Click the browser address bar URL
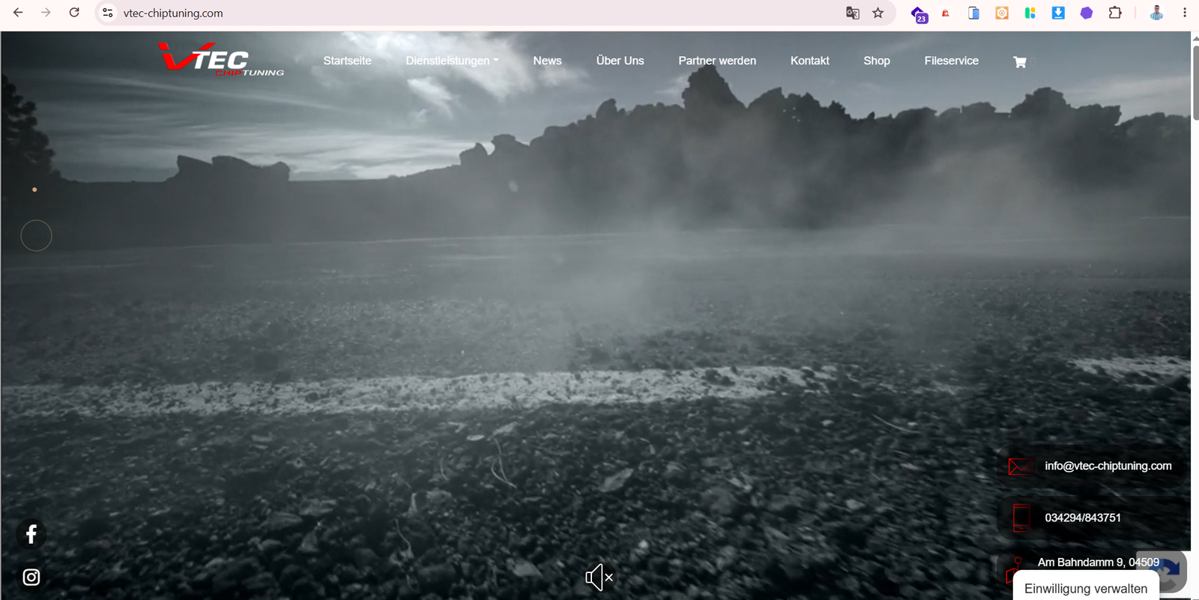This screenshot has height=600, width=1199. (173, 13)
